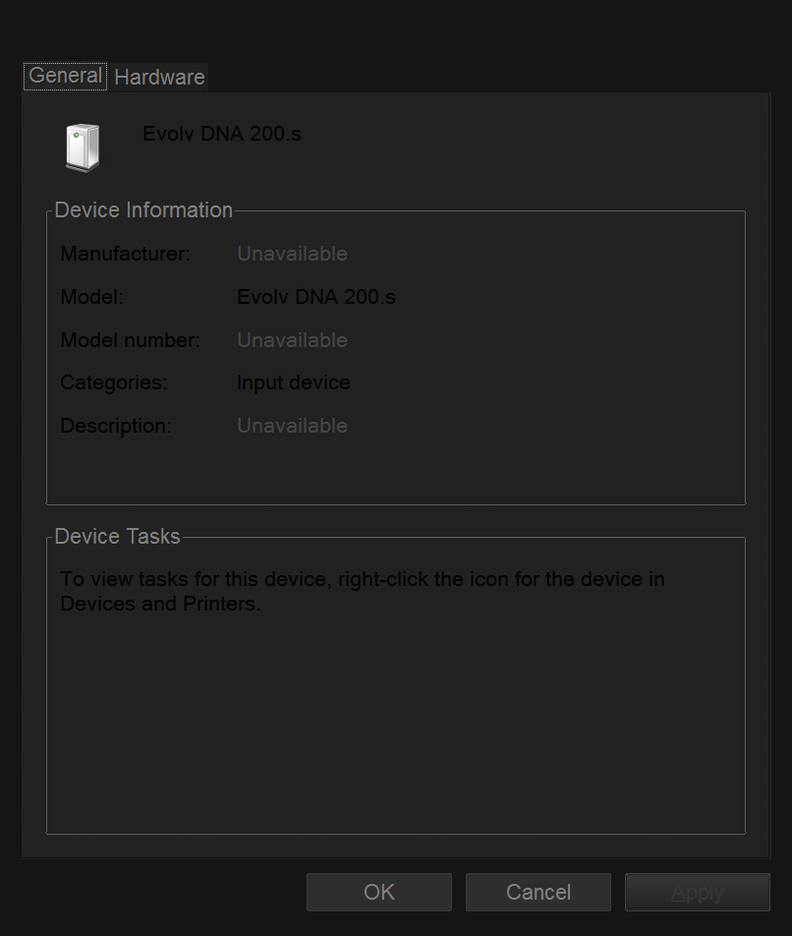Viewport: 792px width, 936px height.
Task: Click the white device icon
Action: (x=83, y=147)
